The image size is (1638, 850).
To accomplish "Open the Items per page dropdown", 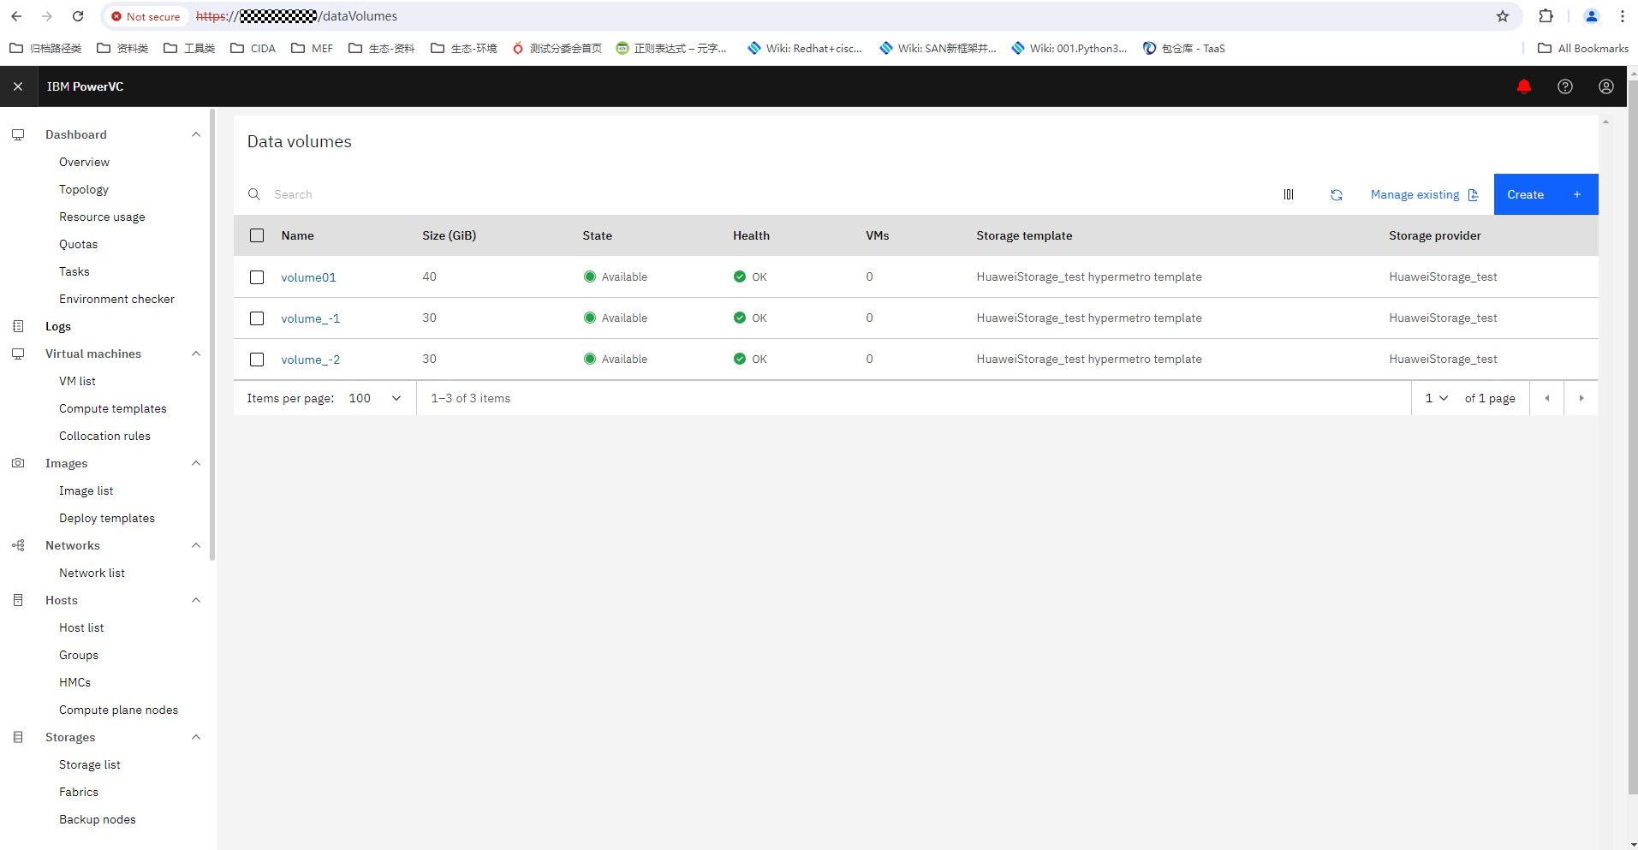I will 376,398.
